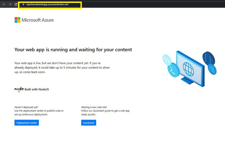Click the Microsoft Azure title text
The width and height of the screenshot is (225, 149).
tap(38, 20)
